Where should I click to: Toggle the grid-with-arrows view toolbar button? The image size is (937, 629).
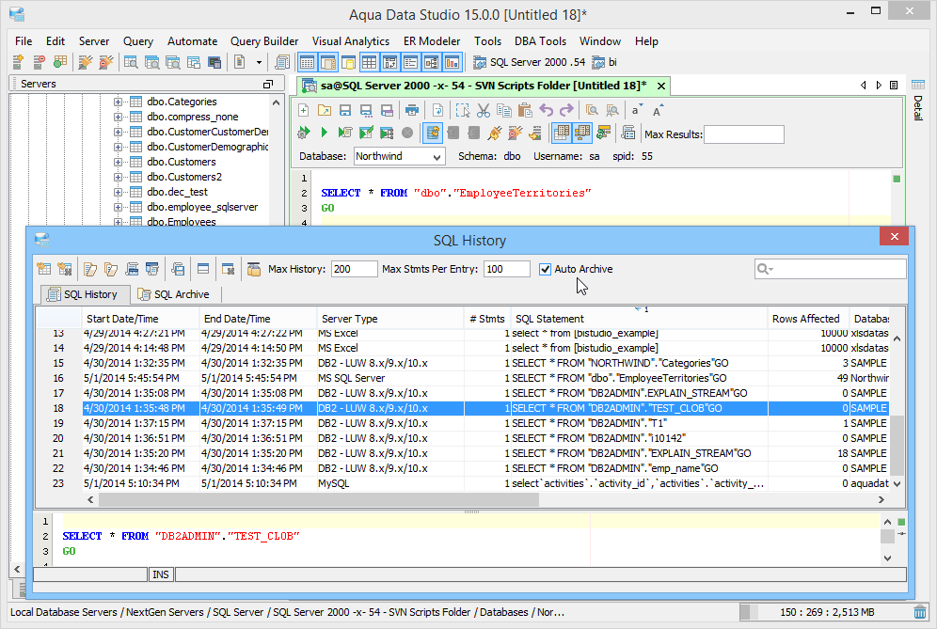pyautogui.click(x=389, y=62)
